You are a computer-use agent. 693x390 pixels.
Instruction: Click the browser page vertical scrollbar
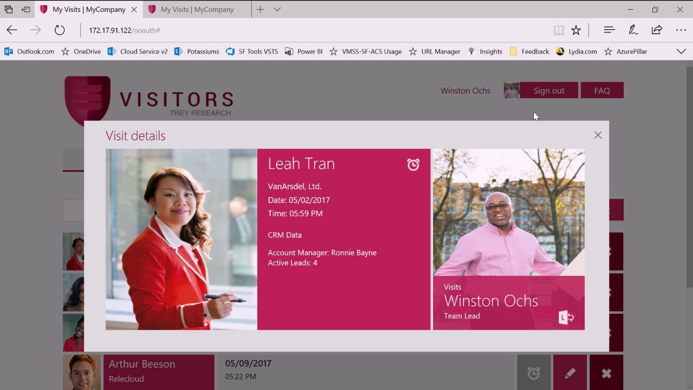click(x=689, y=225)
